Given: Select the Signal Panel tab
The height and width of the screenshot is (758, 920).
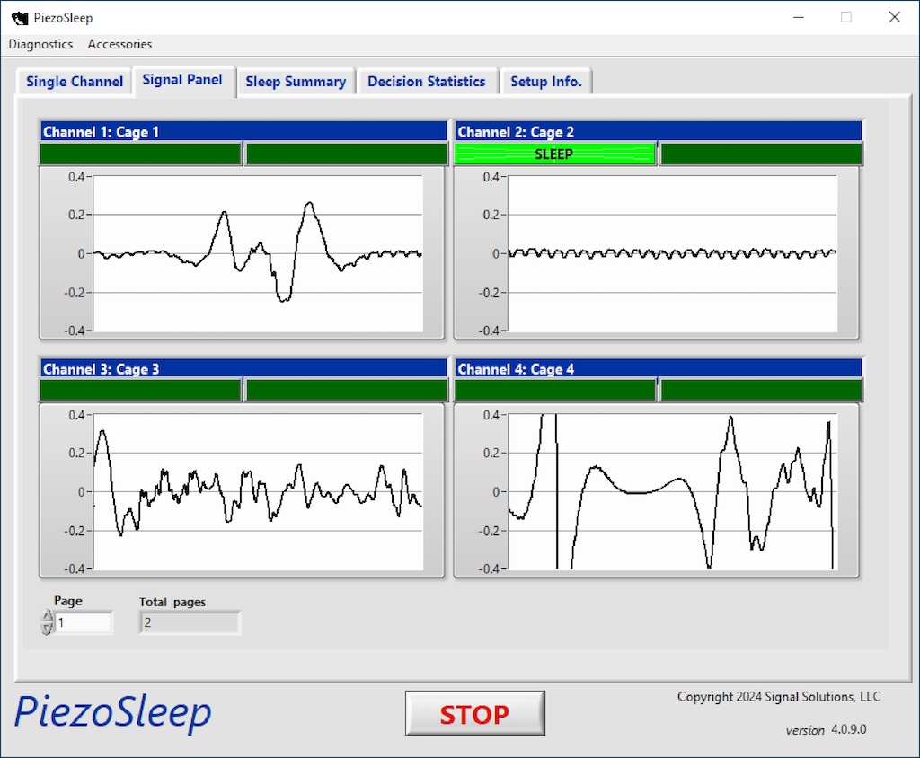Looking at the screenshot, I should click(182, 80).
